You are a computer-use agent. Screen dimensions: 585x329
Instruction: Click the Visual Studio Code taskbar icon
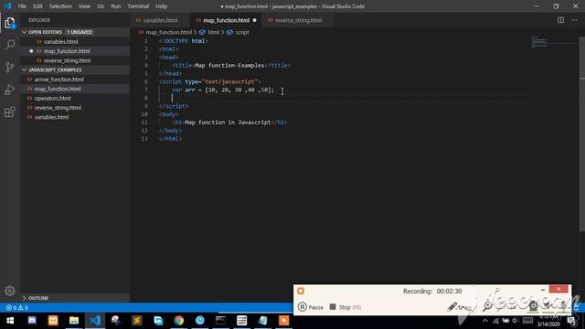click(x=95, y=321)
